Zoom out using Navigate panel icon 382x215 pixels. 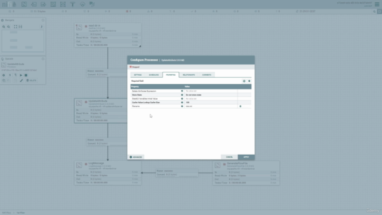point(8,26)
